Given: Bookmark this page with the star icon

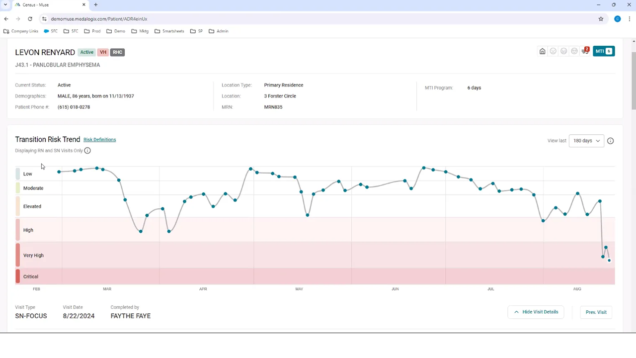Looking at the screenshot, I should [x=601, y=19].
